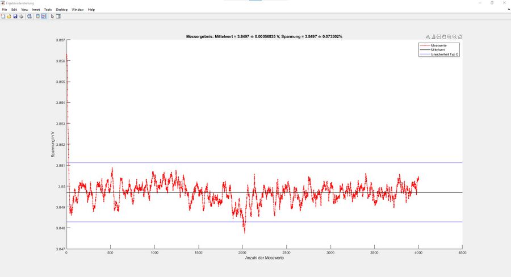Viewport: 511px width, 277px height.
Task: Click the Zoom In magnifier on axes toolbar
Action: (x=449, y=36)
